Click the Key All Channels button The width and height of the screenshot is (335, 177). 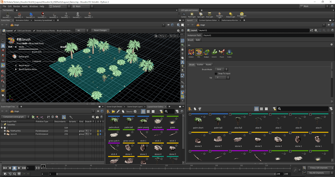tap(316, 173)
